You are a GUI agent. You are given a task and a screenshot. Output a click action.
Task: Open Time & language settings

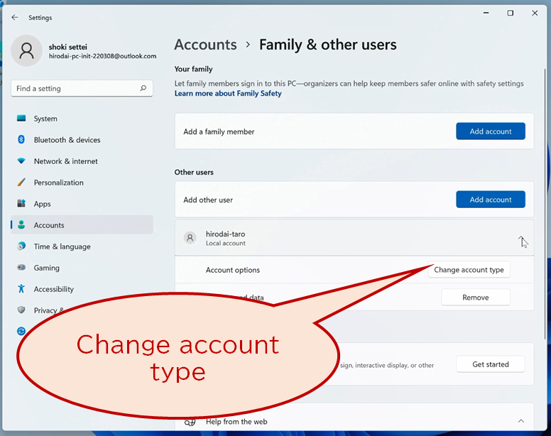point(82,246)
